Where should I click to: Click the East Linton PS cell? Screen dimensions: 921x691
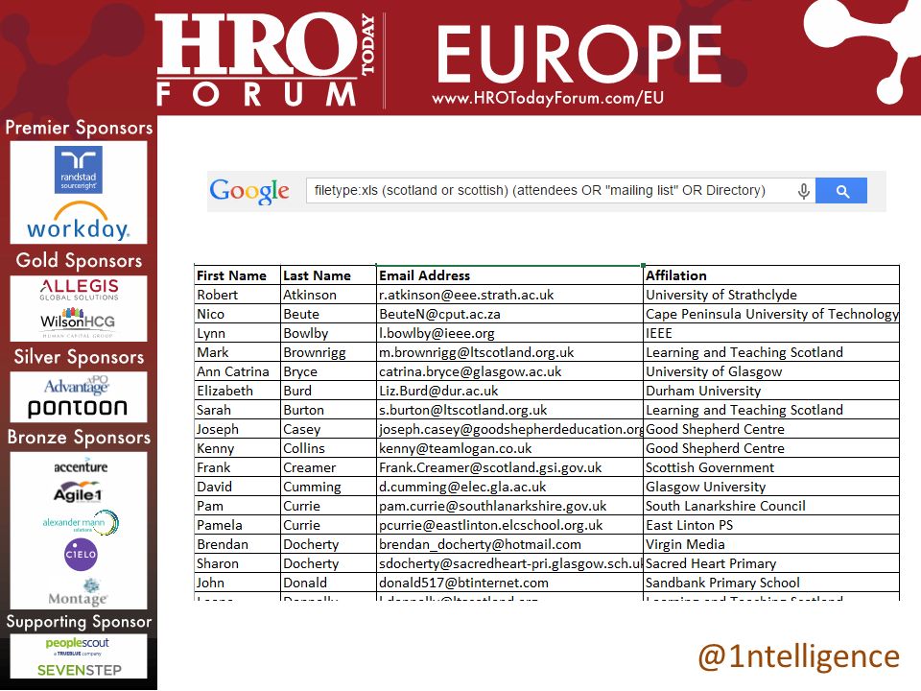(771, 525)
